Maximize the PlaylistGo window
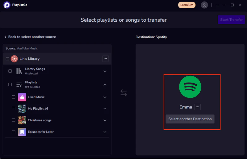 [x=232, y=5]
